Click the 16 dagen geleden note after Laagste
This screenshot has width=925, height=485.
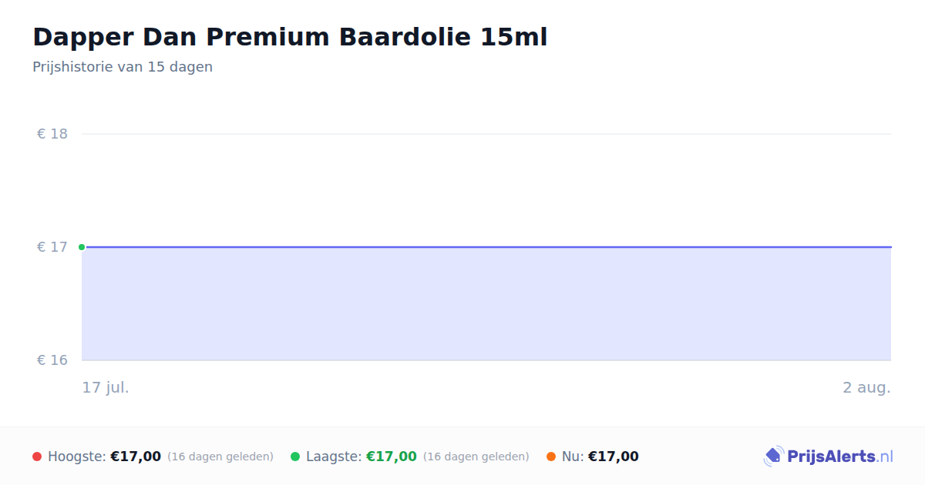tap(476, 457)
